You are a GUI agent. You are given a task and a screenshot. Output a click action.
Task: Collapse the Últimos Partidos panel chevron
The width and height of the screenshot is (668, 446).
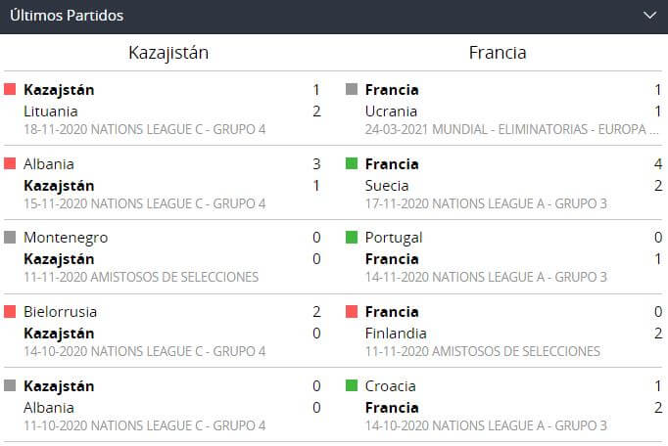click(648, 16)
